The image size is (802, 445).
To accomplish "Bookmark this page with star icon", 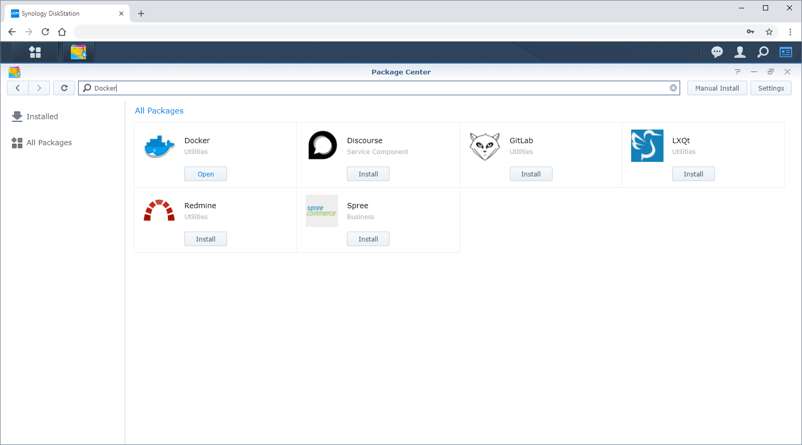I will [x=769, y=32].
